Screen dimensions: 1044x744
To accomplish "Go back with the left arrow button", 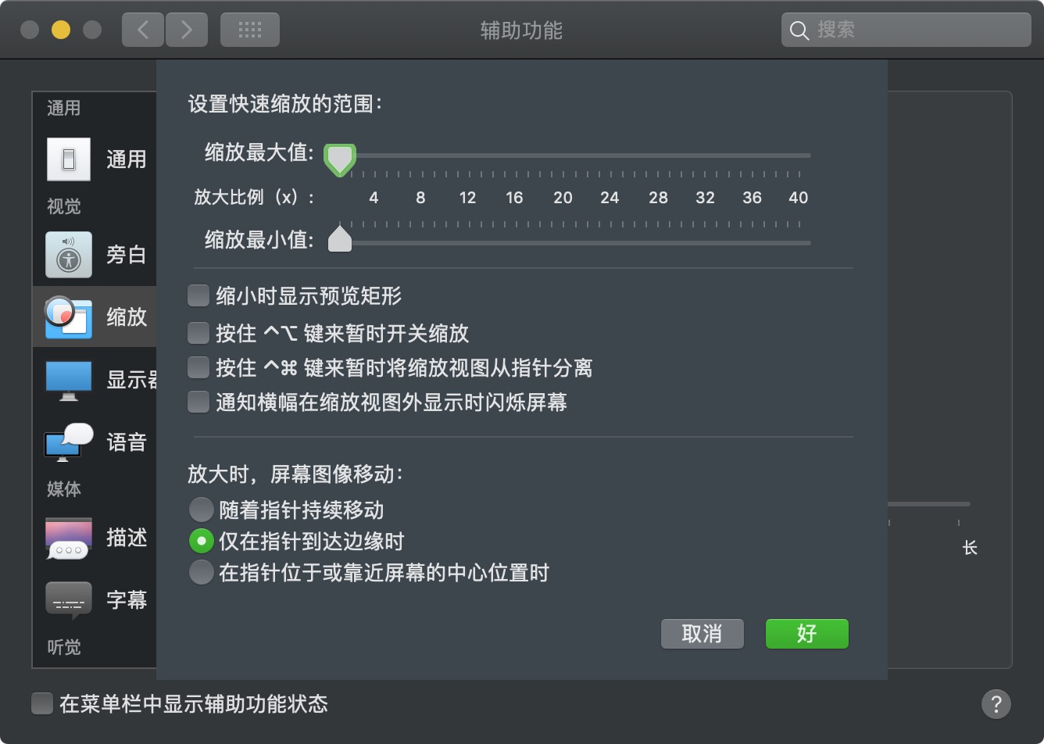I will pyautogui.click(x=143, y=30).
